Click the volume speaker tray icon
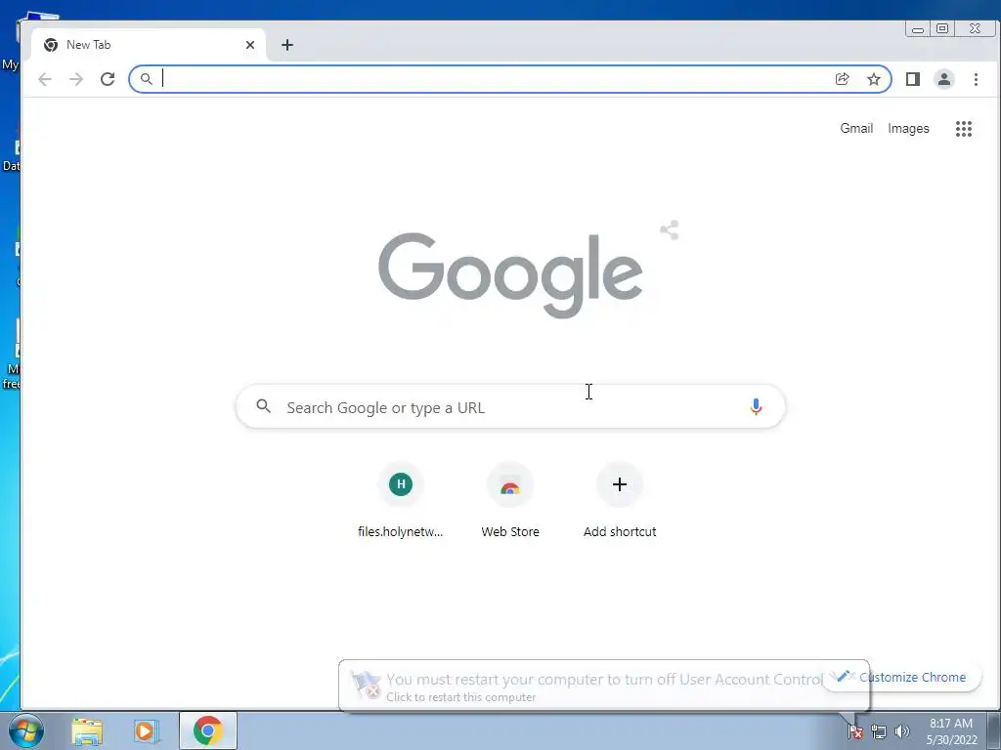The height and width of the screenshot is (750, 1001). 901,731
